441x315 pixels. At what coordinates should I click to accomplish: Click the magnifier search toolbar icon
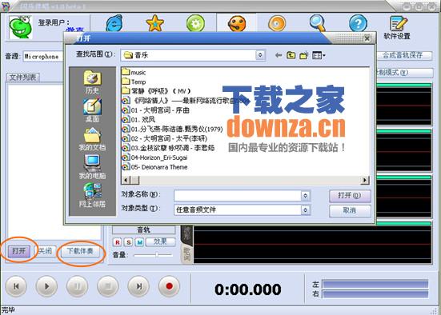pos(318,23)
